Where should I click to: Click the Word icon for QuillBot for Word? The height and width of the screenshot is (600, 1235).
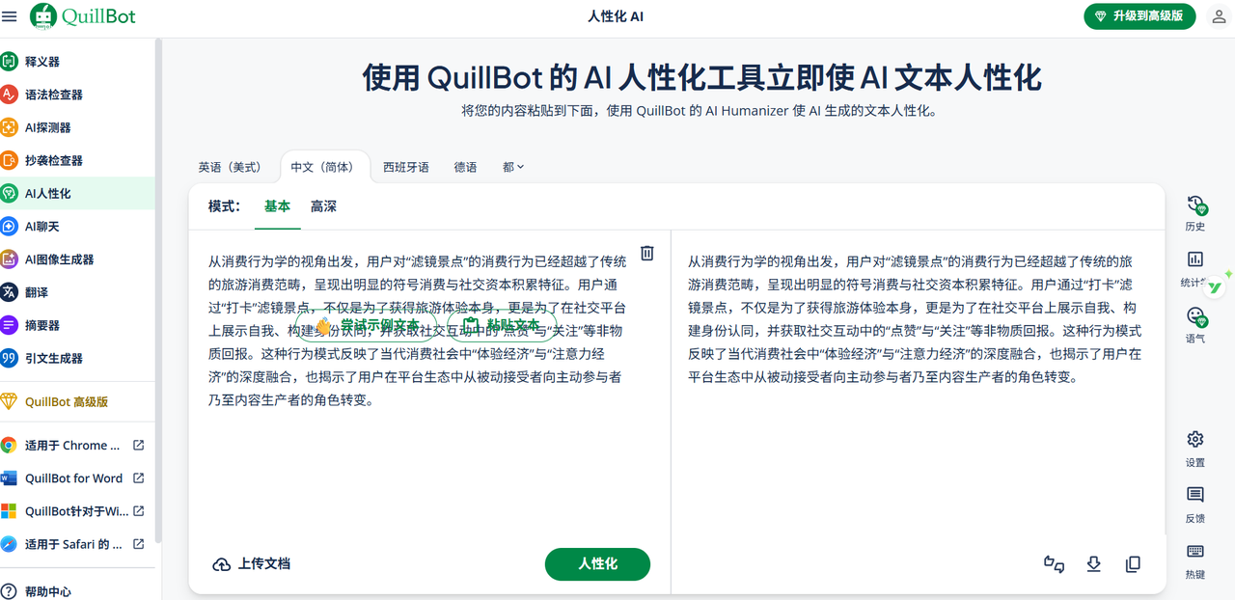(9, 478)
